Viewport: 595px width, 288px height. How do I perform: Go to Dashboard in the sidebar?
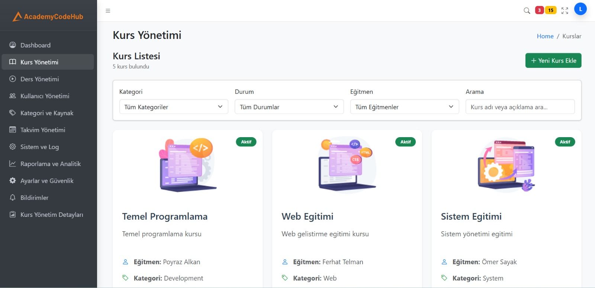[35, 45]
